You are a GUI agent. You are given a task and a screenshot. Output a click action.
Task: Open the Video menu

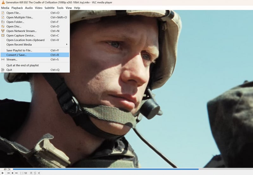pyautogui.click(x=39, y=8)
